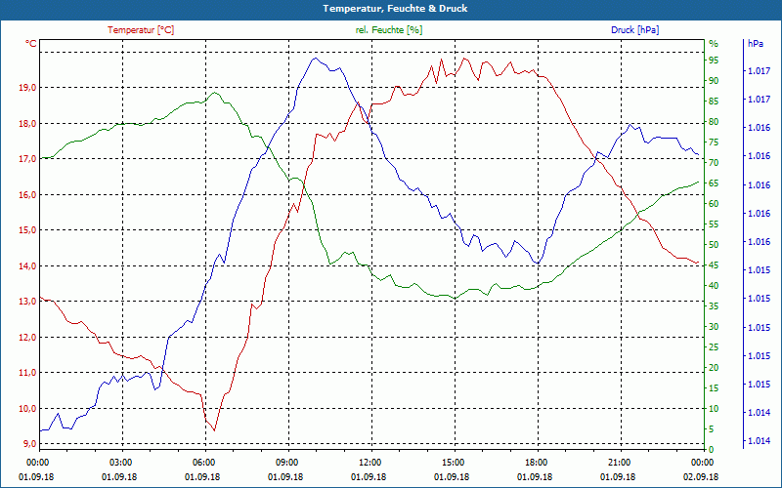Click the 21:00 time axis label
This screenshot has width=782, height=488.
[x=621, y=462]
